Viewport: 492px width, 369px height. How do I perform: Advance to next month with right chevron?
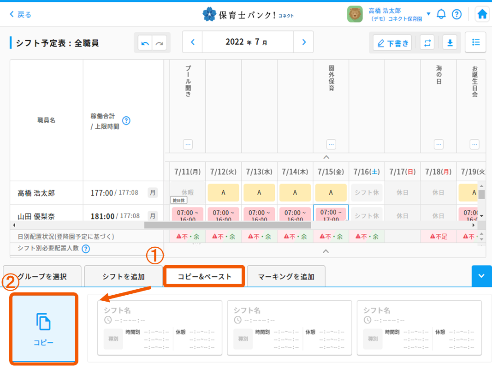(x=304, y=42)
